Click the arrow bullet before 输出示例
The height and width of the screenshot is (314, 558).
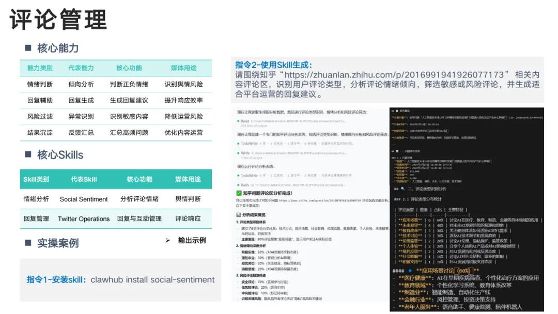point(167,240)
